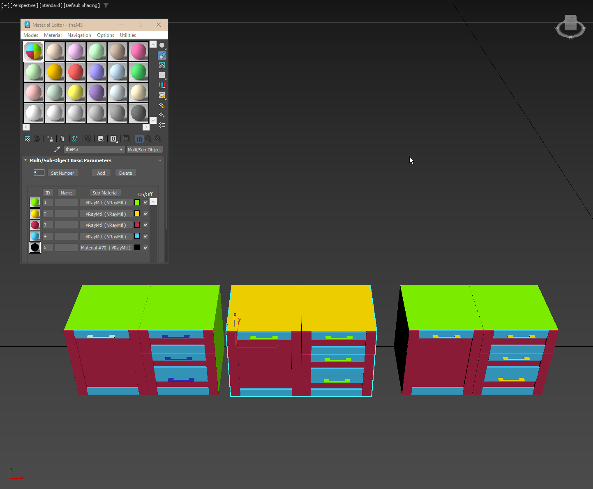Select the multi-color theMS sample slot
This screenshot has height=489, width=593.
click(34, 51)
